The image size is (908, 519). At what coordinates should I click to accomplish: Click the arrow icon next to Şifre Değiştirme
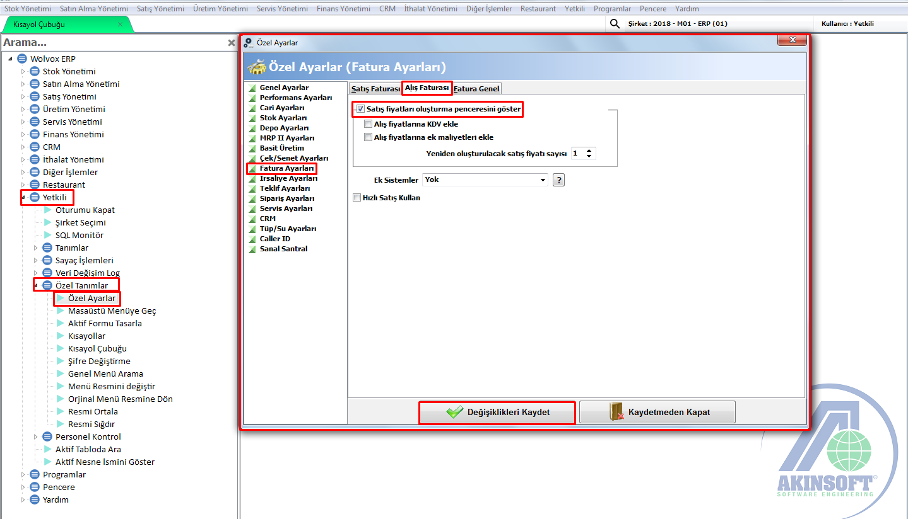pos(61,361)
